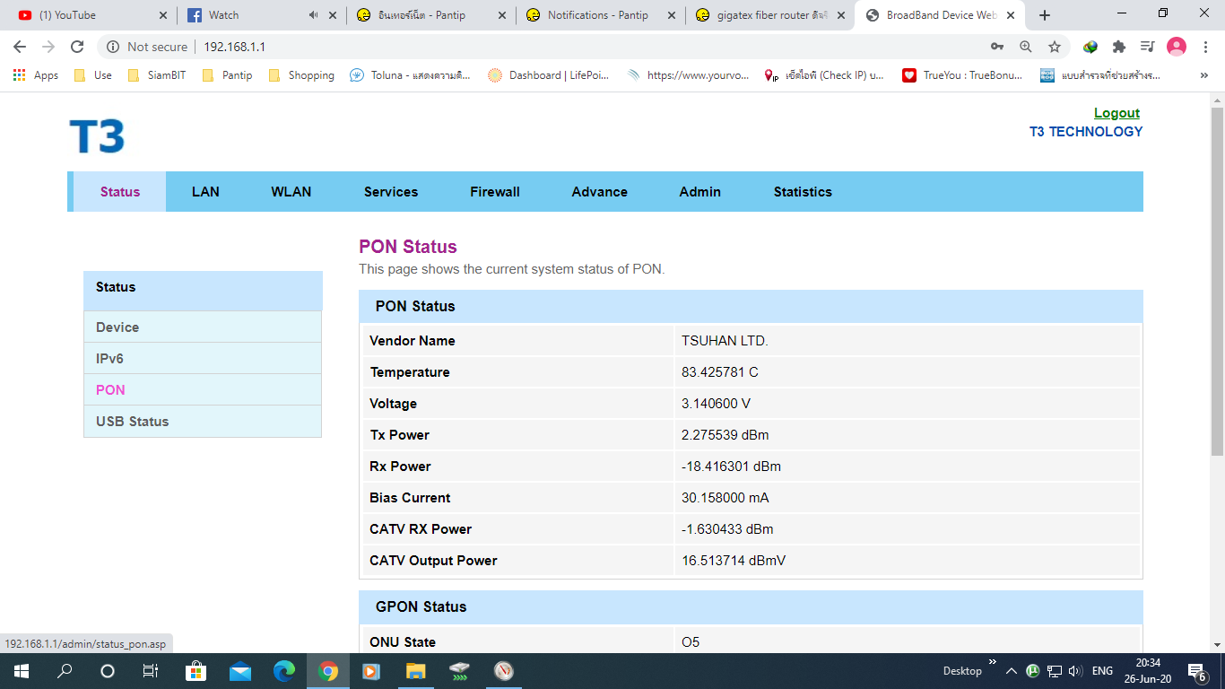Select the Status menu in navigation bar
This screenshot has height=689, width=1225.
pos(120,192)
